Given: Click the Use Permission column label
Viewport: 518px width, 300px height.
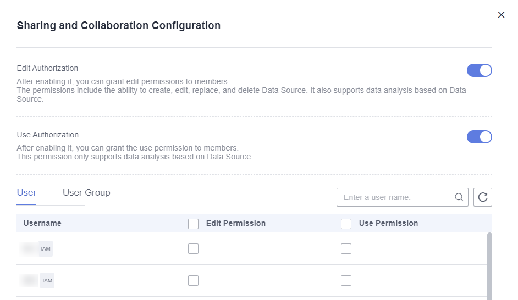Looking at the screenshot, I should (x=388, y=223).
